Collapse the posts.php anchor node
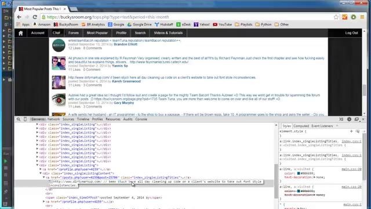Image resolution: width=371 pixels, height=209 pixels. (x=44, y=177)
